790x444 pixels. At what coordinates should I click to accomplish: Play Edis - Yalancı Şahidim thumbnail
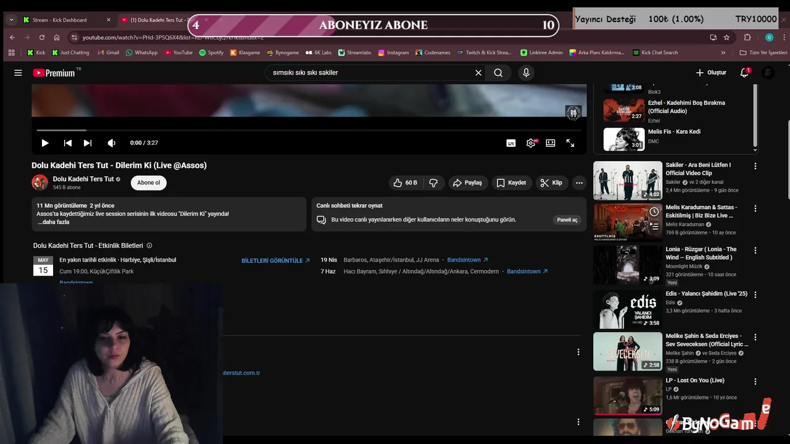pyautogui.click(x=628, y=309)
